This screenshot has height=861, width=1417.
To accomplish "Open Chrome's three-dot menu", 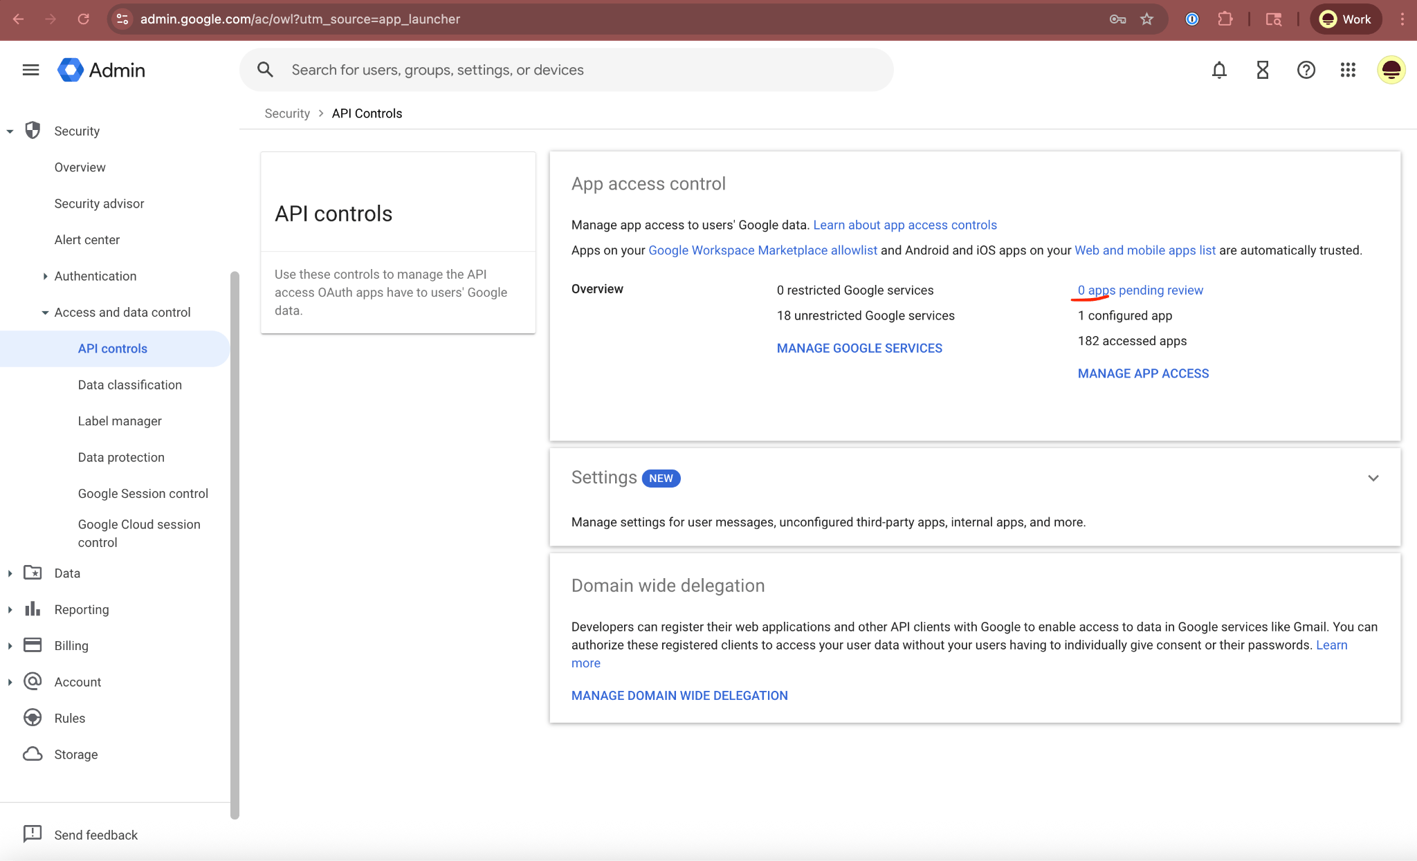I will coord(1402,19).
